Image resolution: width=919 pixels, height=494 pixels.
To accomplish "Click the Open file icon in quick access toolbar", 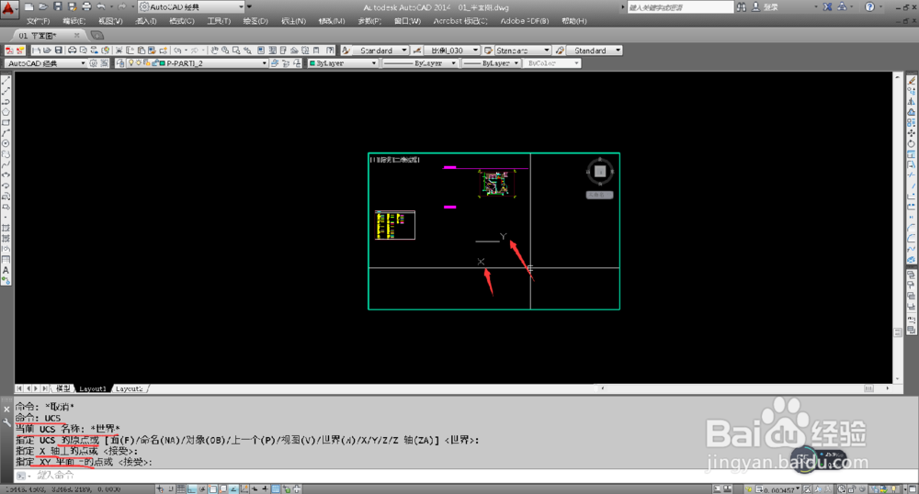I will [x=43, y=7].
